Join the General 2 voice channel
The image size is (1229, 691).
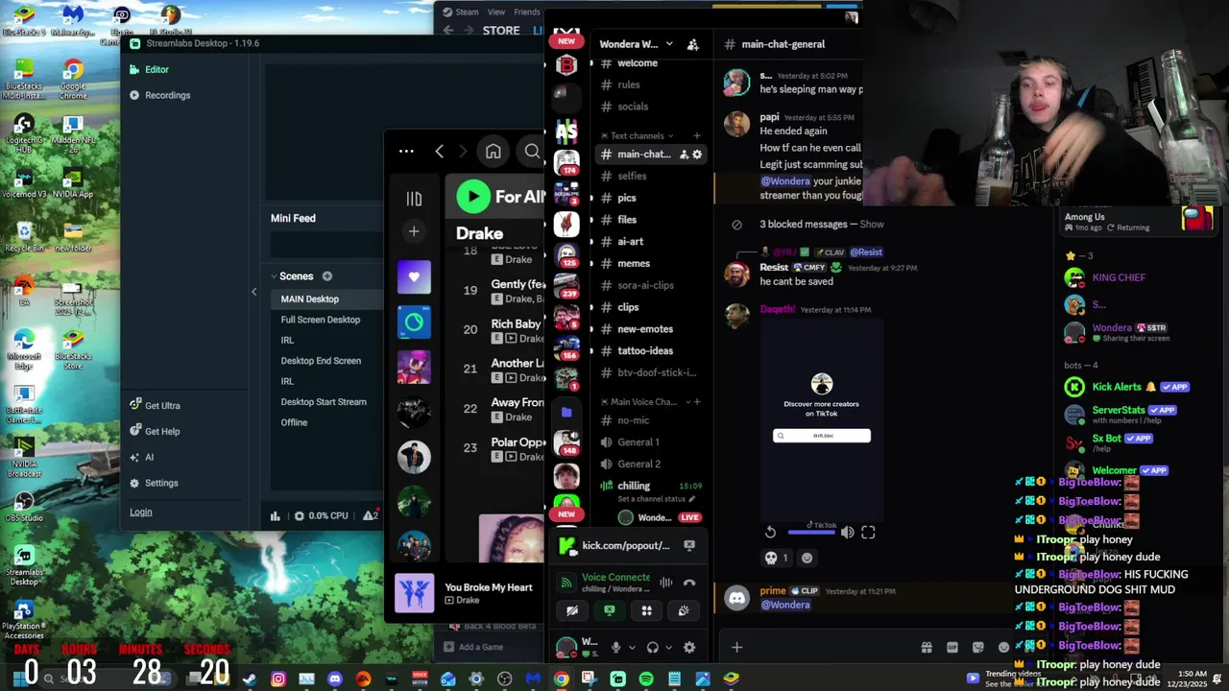point(639,465)
